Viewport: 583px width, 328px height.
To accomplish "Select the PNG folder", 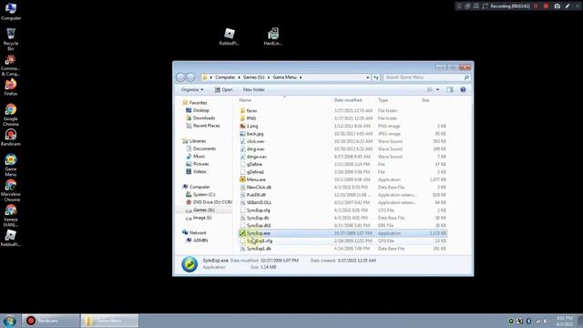I will pyautogui.click(x=251, y=118).
